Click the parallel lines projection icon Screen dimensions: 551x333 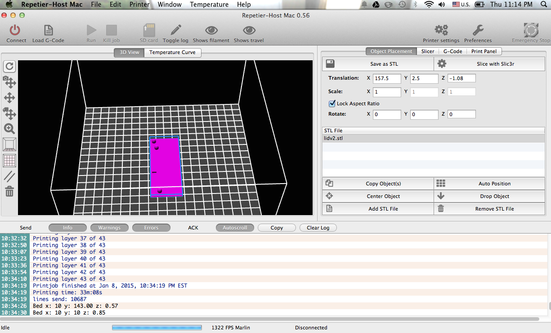(9, 176)
